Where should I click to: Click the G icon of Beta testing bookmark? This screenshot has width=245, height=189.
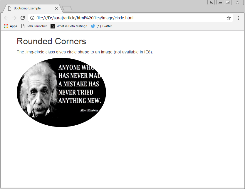point(53,26)
